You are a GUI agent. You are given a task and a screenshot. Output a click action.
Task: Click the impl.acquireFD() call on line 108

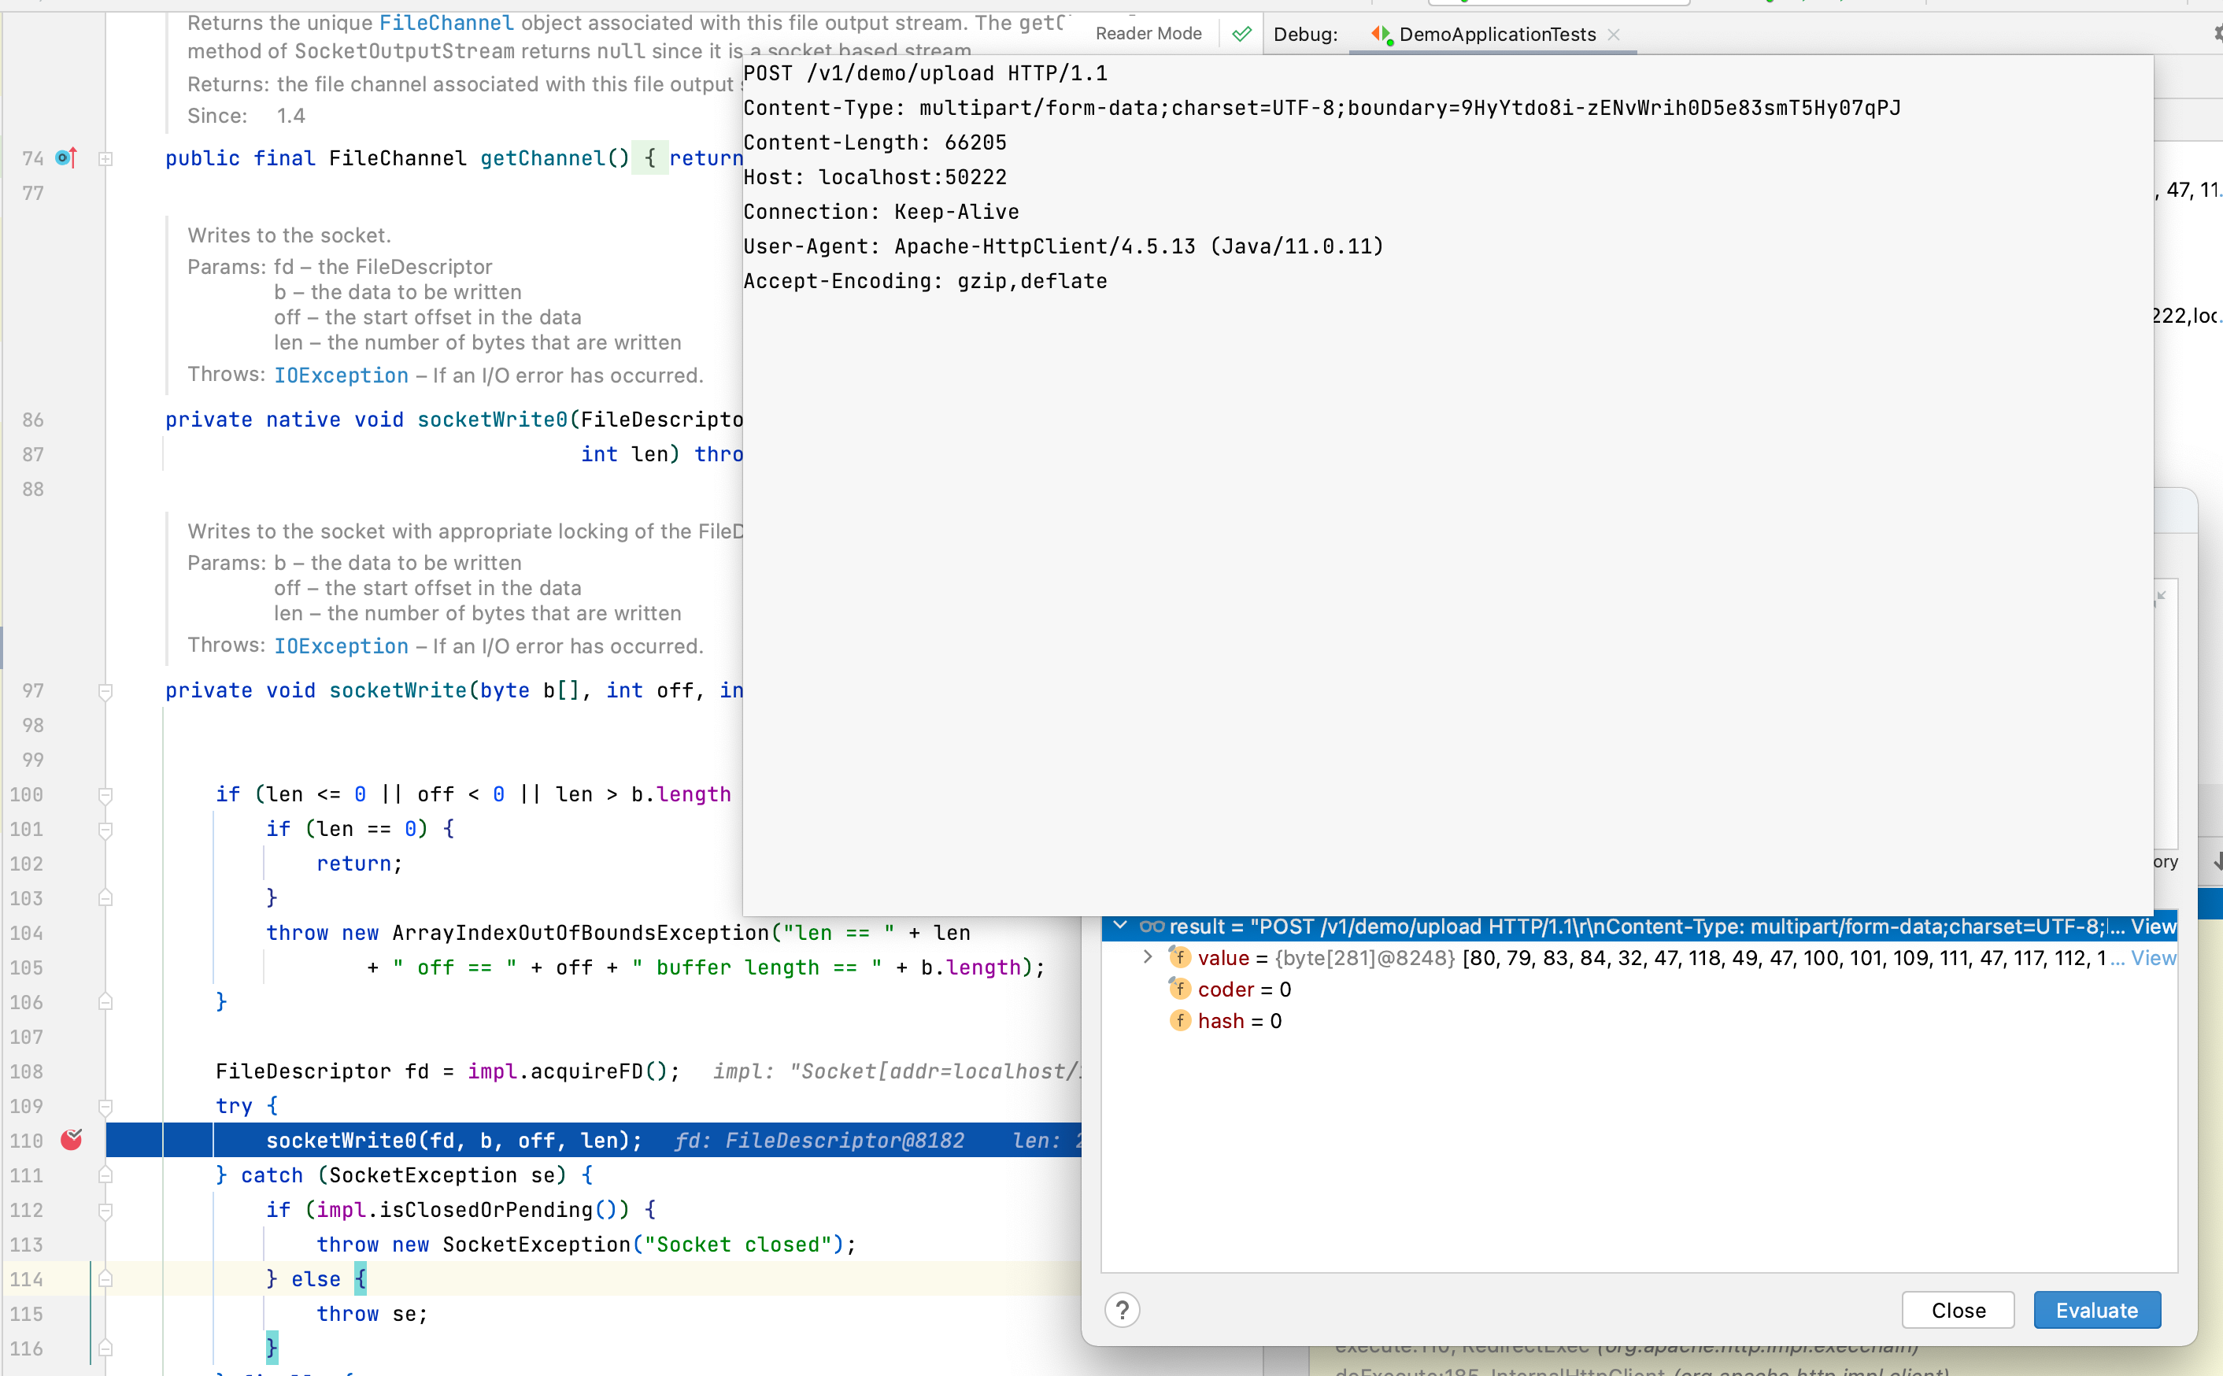573,1071
